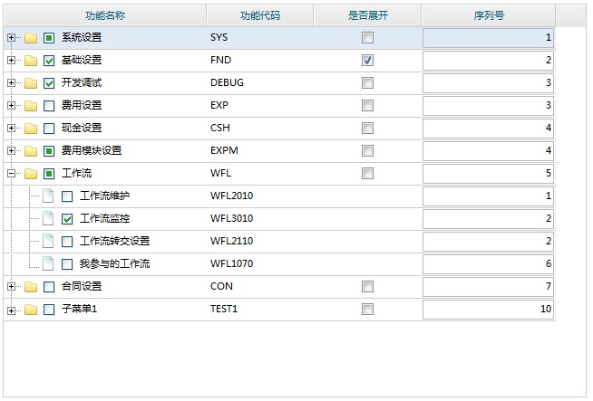Sort by the 功能名称 column header

(105, 15)
